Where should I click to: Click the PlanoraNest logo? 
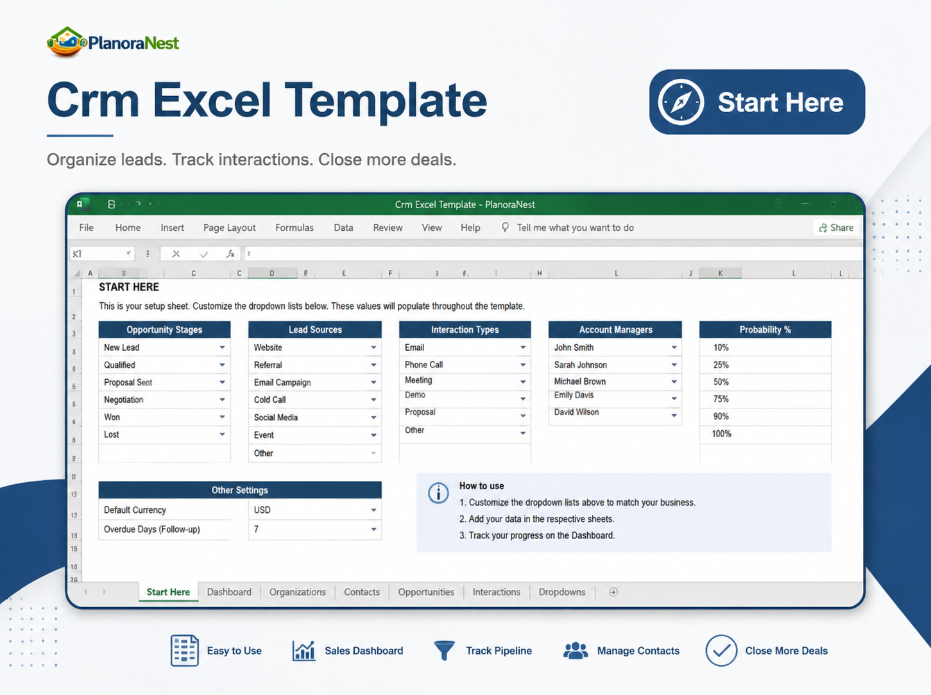point(113,42)
